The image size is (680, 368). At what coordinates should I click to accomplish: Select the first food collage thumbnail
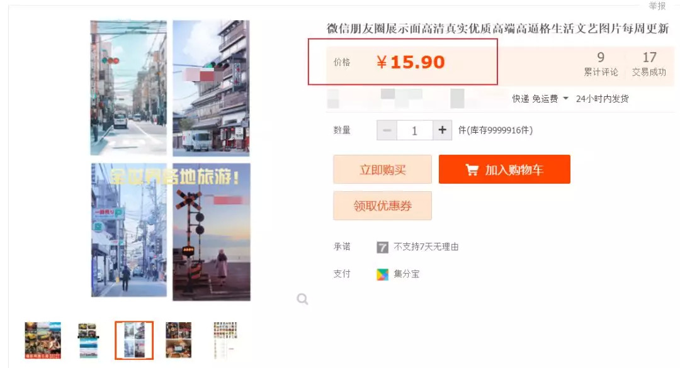point(43,340)
